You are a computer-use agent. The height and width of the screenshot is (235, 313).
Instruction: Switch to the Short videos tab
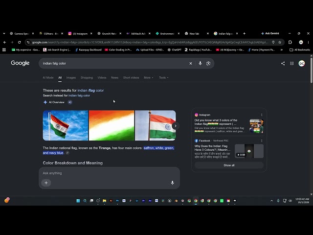pos(131,77)
